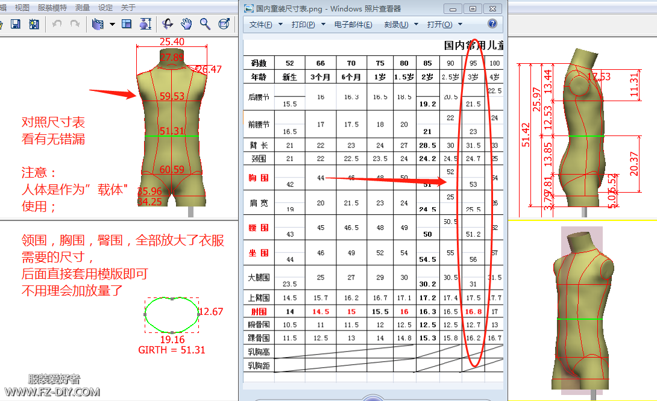The height and width of the screenshot is (401, 657).
Task: Click the GIRTH = 51.31 label
Action: point(172,350)
